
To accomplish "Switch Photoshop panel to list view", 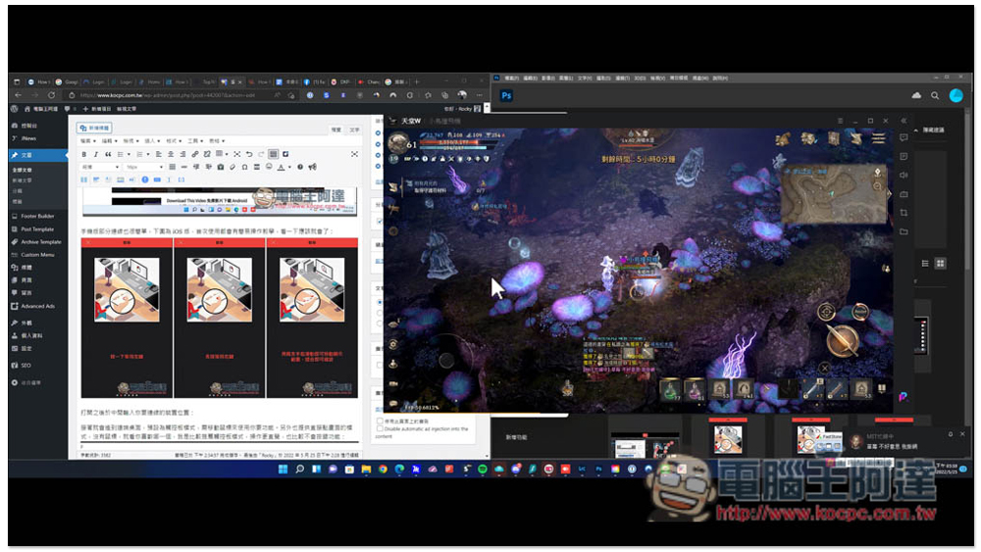I will tap(925, 263).
